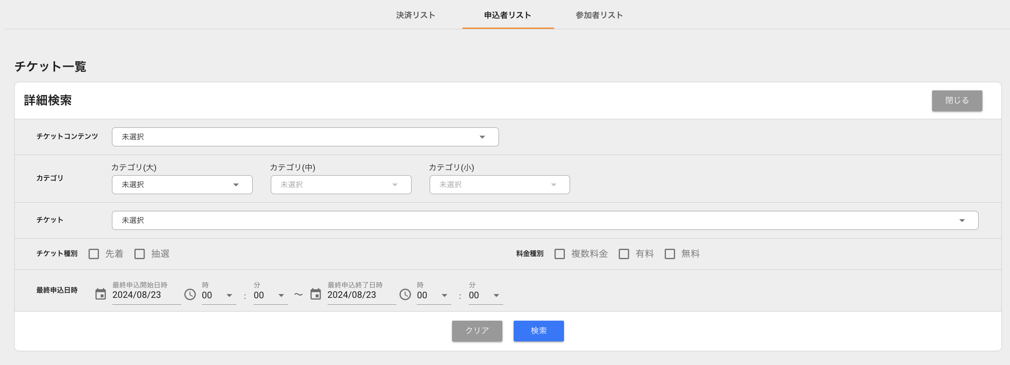Click the 閉じる button
1010x365 pixels.
point(957,101)
